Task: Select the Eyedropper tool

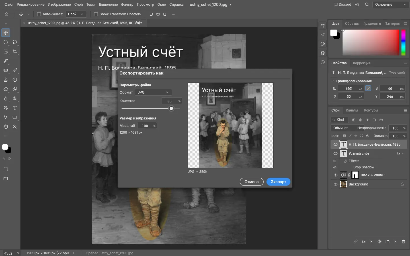Action: point(6,61)
